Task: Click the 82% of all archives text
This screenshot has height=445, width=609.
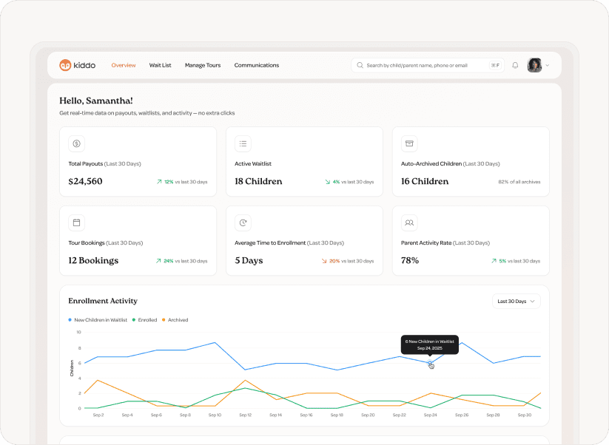Action: point(519,182)
